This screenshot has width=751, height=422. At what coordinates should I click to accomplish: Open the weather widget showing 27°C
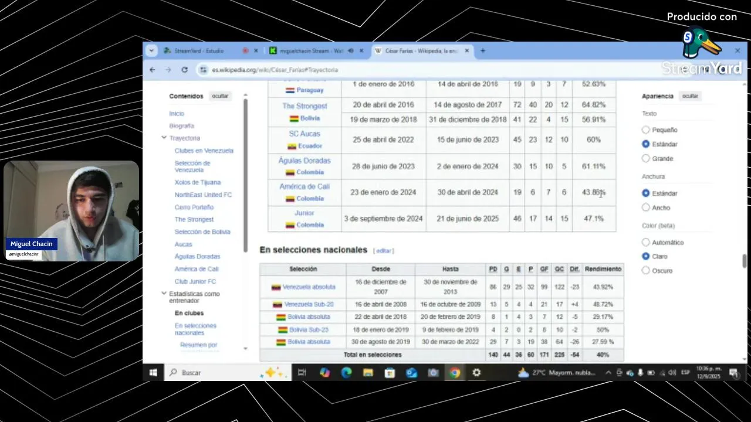coord(557,373)
